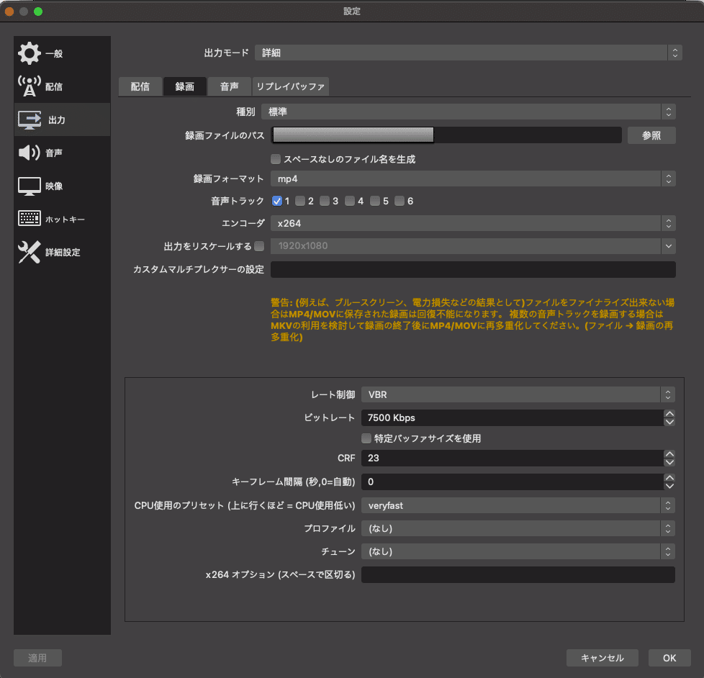This screenshot has width=704, height=678.
Task: Open the 音声 speaker icon in sidebar
Action: click(30, 153)
